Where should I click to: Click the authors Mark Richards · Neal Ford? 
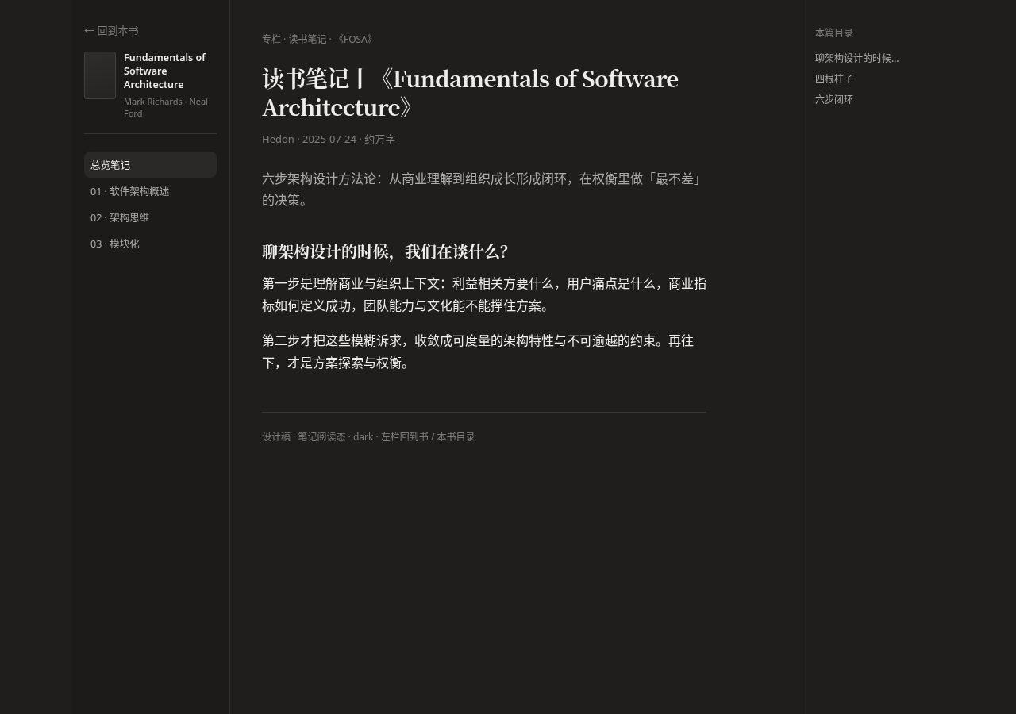coord(166,107)
